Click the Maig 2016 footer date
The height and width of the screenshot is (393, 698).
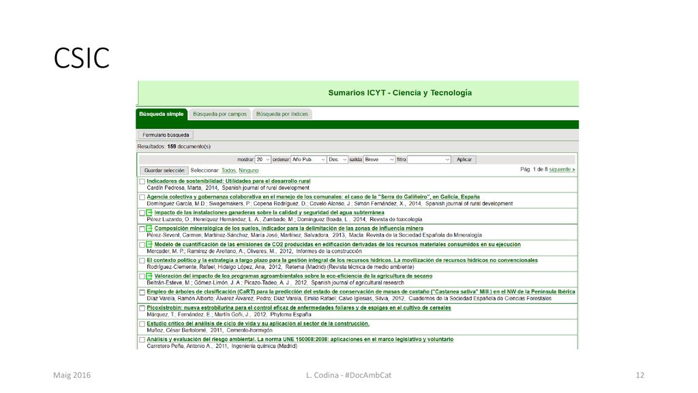(72, 375)
